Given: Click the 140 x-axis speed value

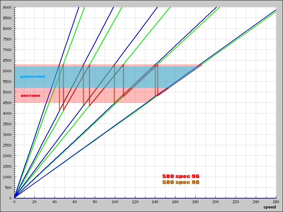Looking at the screenshot, I should pos(155,202).
